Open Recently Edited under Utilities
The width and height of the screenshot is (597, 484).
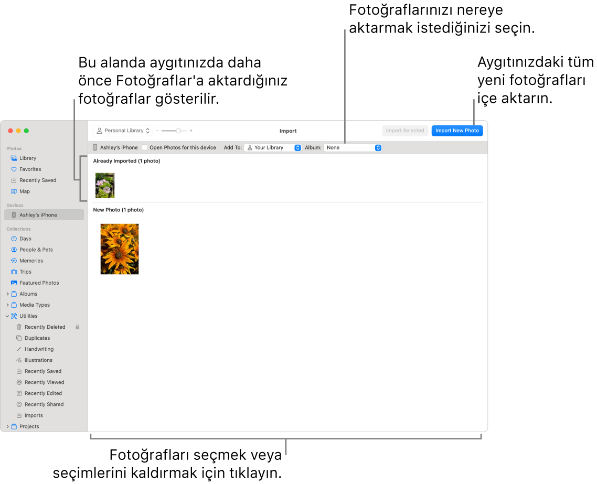pyautogui.click(x=44, y=393)
